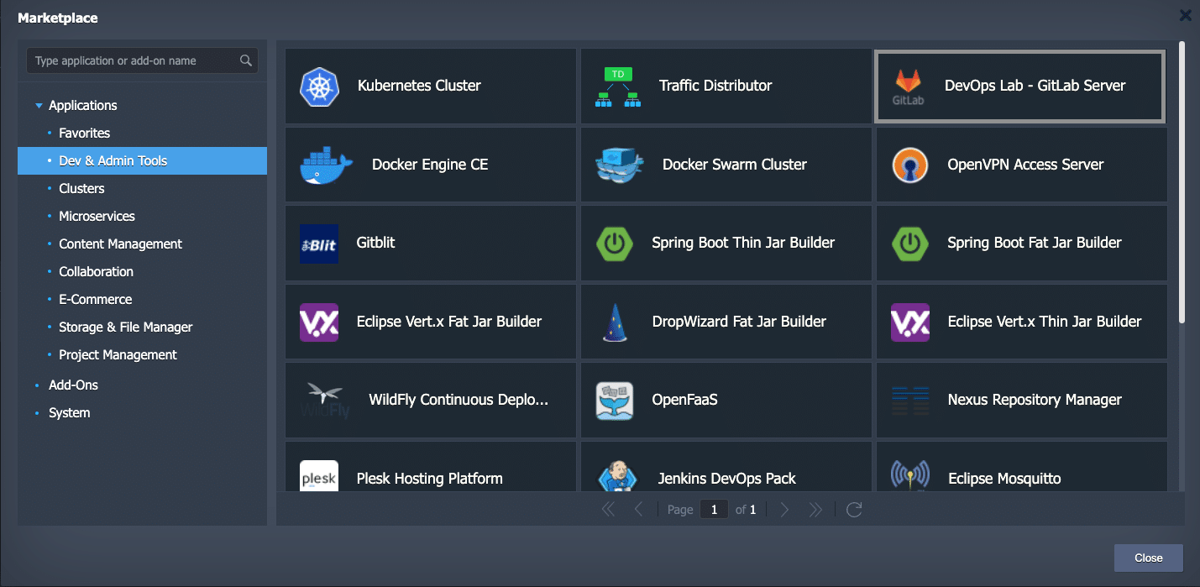
Task: Click the Plesk logo icon
Action: pyautogui.click(x=319, y=475)
